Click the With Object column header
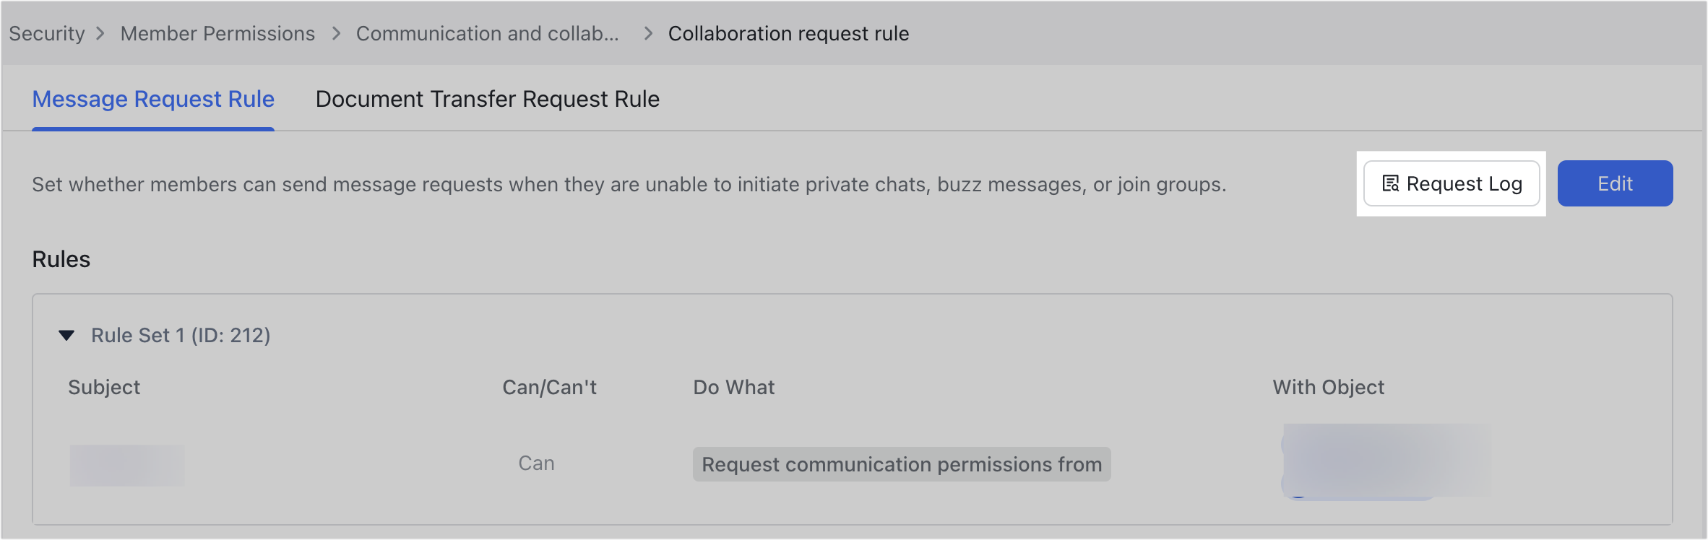 coord(1329,387)
